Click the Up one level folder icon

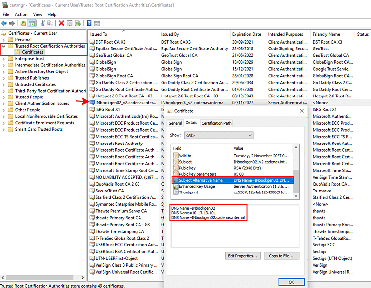click(23, 23)
